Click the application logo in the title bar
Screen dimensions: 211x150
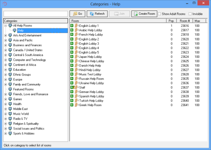click(x=5, y=4)
